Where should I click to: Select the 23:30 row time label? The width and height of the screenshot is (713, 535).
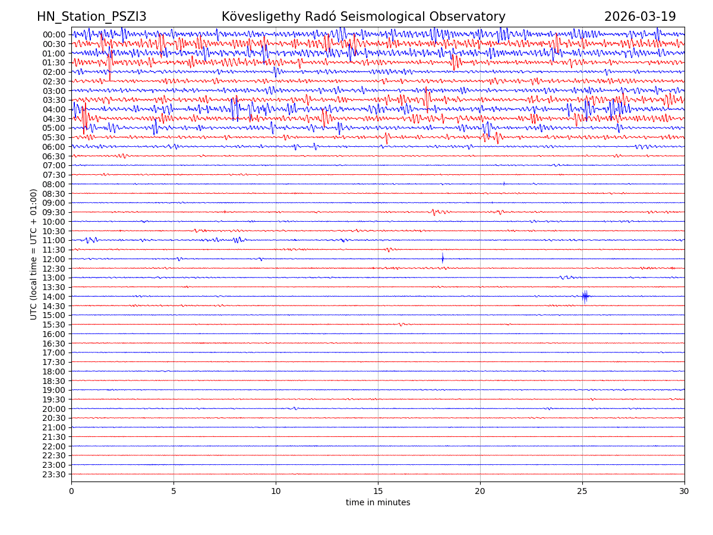point(53,474)
